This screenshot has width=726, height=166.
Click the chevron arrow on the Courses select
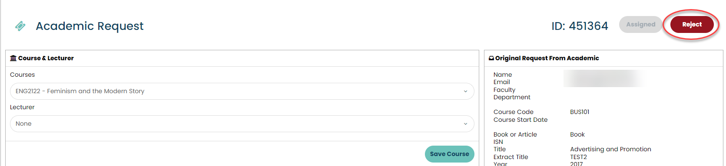[465, 91]
